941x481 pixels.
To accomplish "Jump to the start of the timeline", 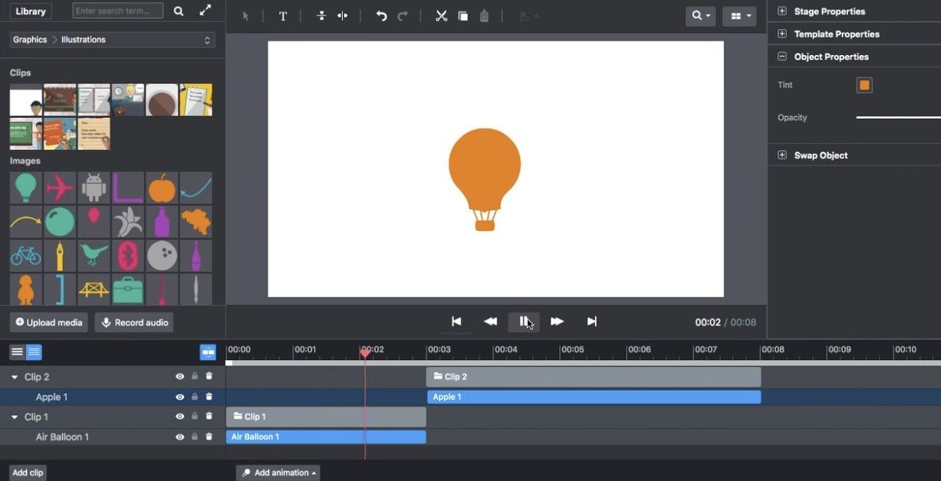I will [x=456, y=321].
